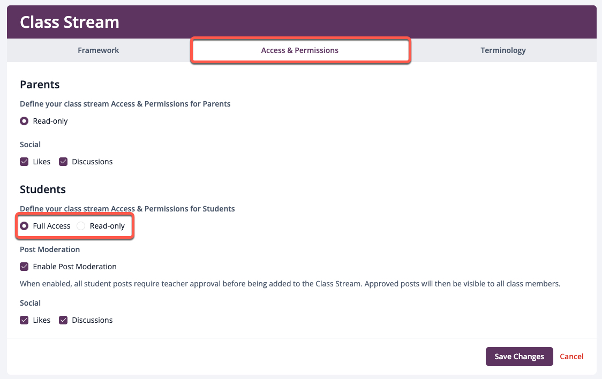This screenshot has width=602, height=379.
Task: Choose Full Access for Students
Action: click(24, 226)
